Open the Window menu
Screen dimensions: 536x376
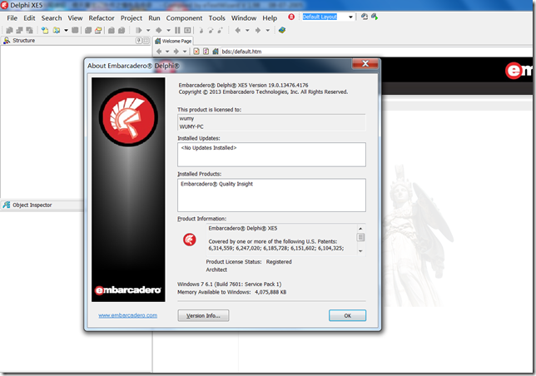[244, 18]
